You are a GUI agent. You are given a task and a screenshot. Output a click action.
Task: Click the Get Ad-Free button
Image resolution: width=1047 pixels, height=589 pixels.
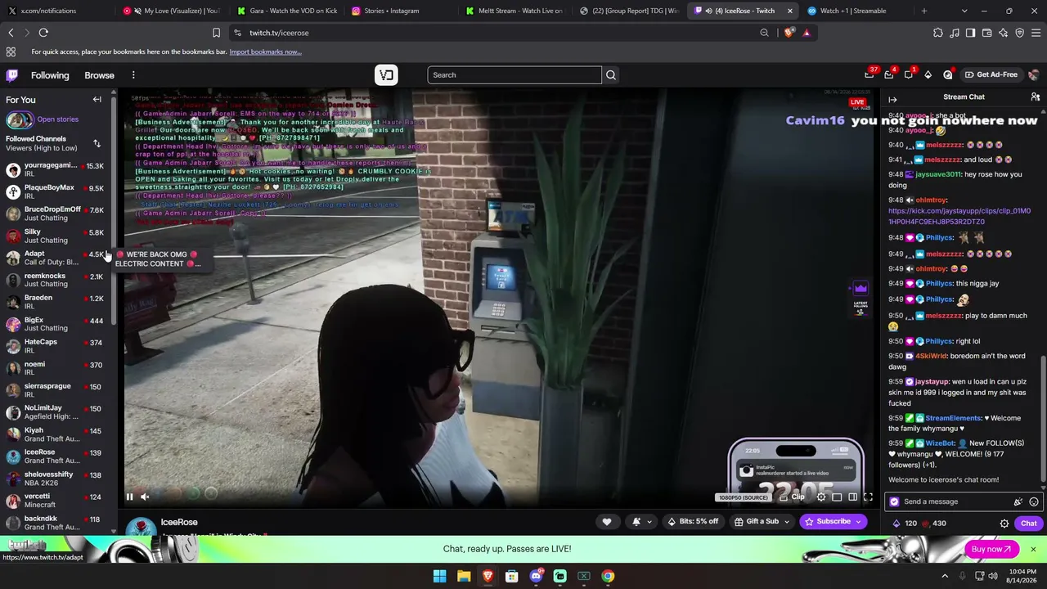click(x=991, y=75)
